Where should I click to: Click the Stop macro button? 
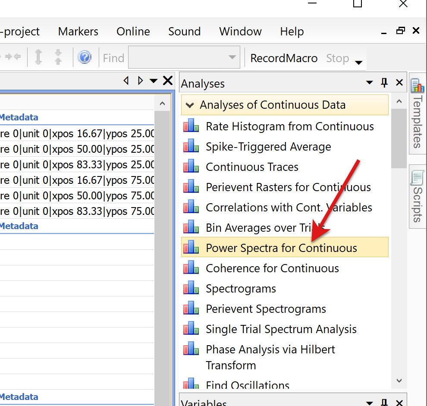(x=337, y=58)
